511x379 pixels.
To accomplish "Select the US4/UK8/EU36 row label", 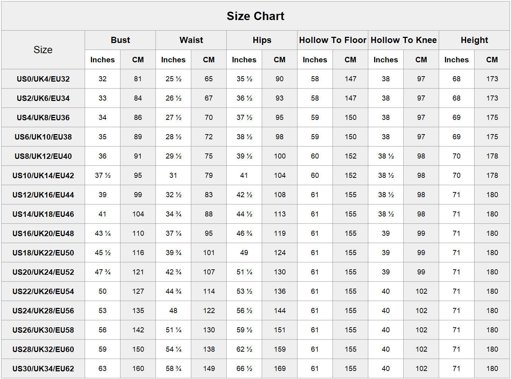I will tap(43, 118).
